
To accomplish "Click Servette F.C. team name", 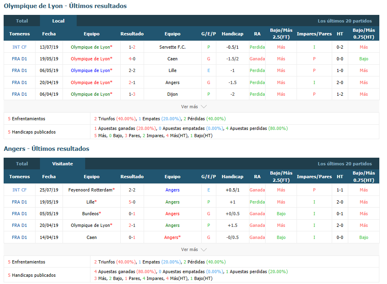I will click(172, 47).
